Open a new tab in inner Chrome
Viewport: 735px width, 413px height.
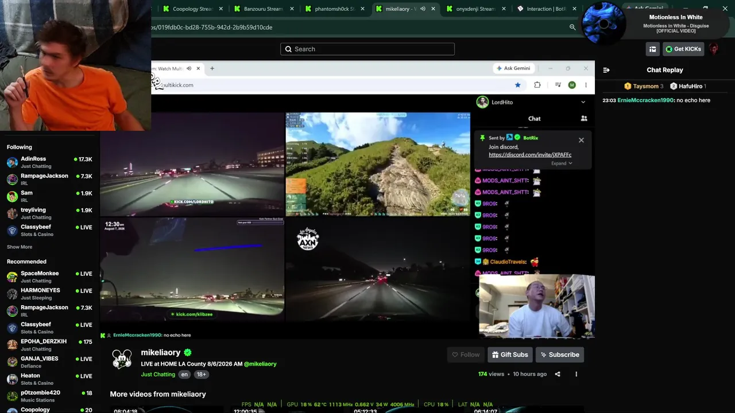point(212,68)
